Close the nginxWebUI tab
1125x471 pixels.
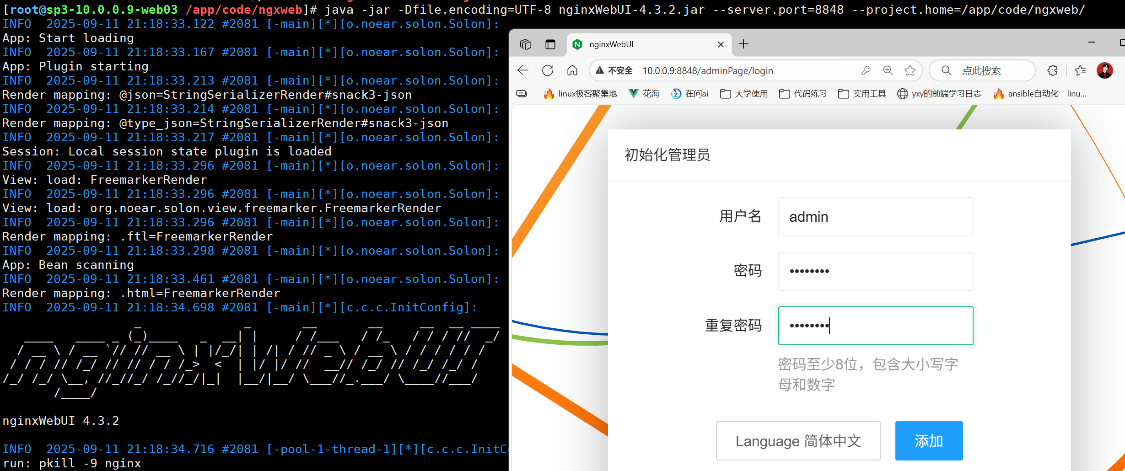tap(721, 44)
